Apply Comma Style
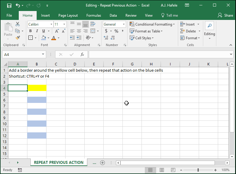The height and width of the screenshot is (174, 236). pyautogui.click(x=123, y=31)
